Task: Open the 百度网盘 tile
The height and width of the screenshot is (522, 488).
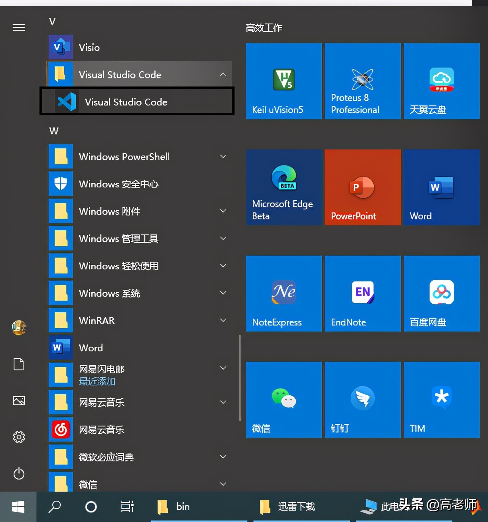Action: coord(442,294)
